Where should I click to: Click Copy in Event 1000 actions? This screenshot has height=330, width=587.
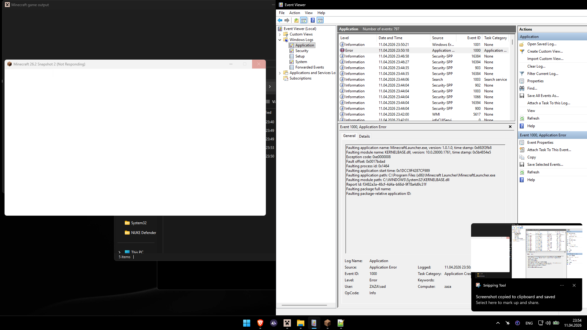coord(531,157)
